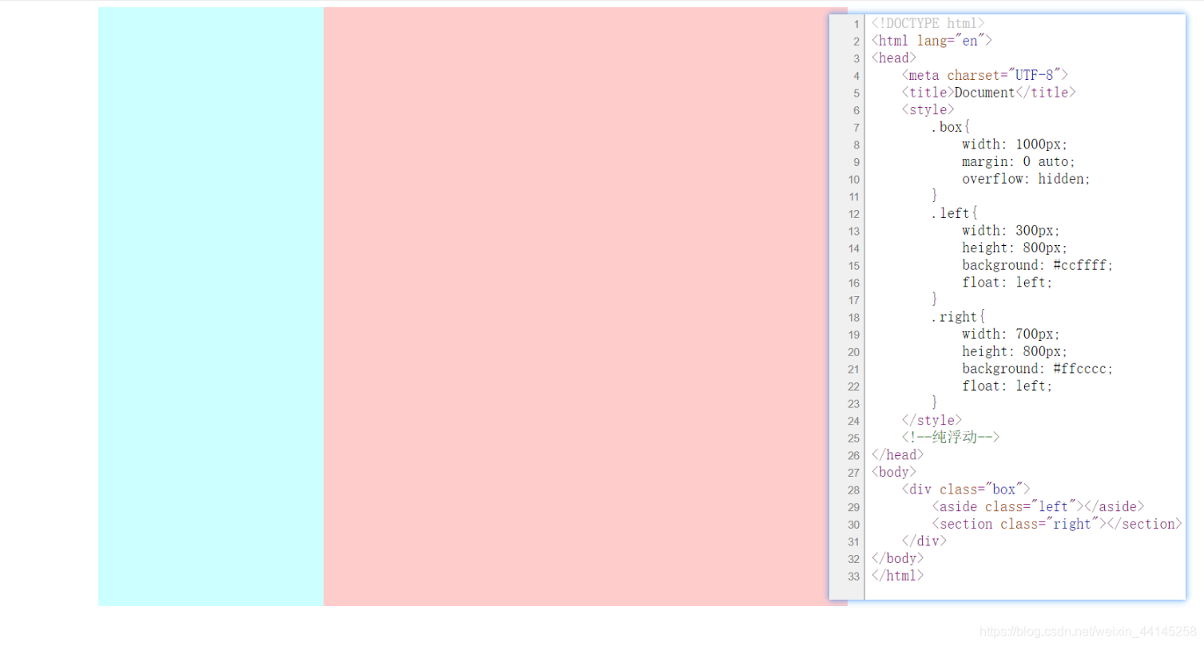Select the '<!DOCTYPE html>' code line
The height and width of the screenshot is (646, 1204).
(x=928, y=24)
